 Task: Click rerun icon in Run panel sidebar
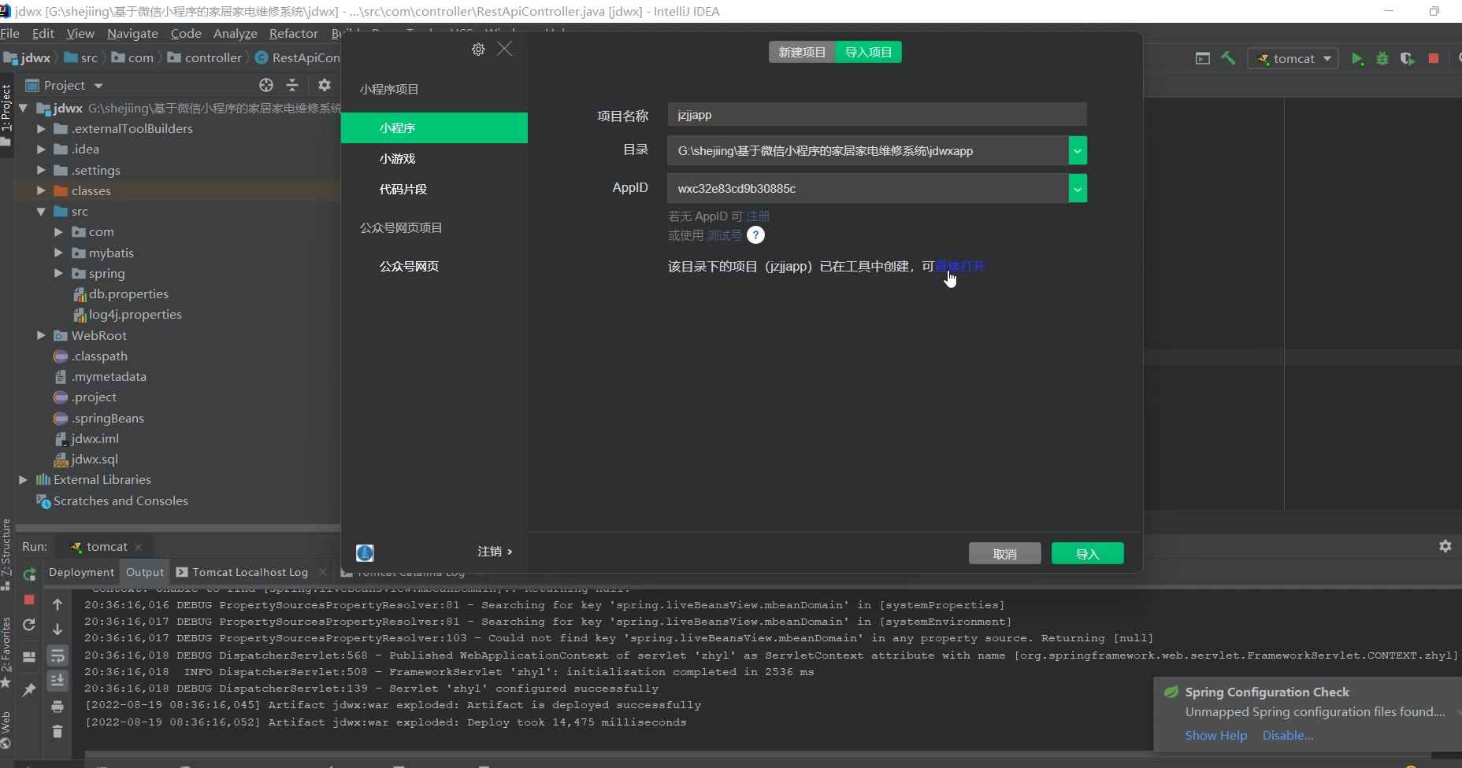pos(29,574)
